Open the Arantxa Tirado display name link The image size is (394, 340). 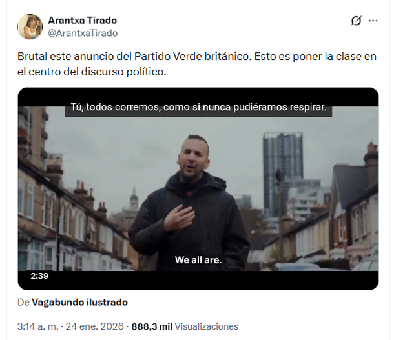tap(83, 21)
